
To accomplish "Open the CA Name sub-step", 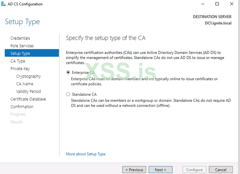I will (x=25, y=84).
